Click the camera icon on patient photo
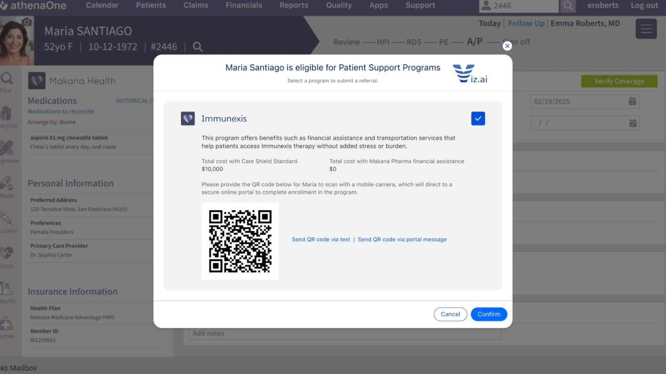666x374 pixels. [27, 22]
